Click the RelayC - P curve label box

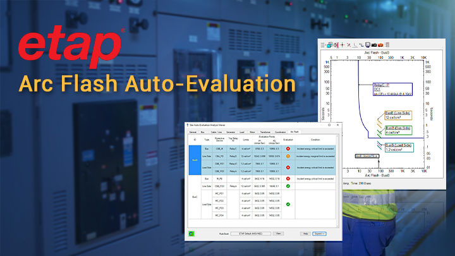[392, 89]
